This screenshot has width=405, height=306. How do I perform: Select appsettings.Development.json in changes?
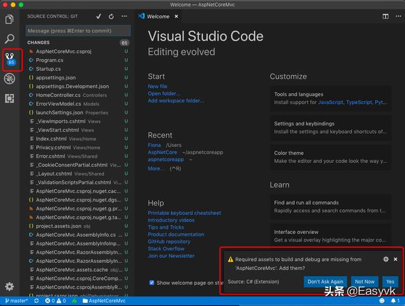pyautogui.click(x=78, y=86)
